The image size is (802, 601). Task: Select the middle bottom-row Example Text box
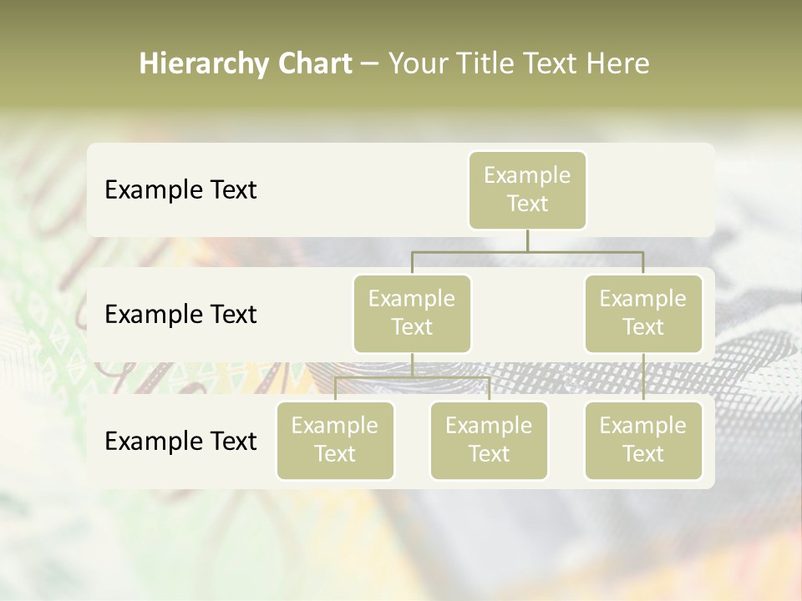pyautogui.click(x=489, y=440)
